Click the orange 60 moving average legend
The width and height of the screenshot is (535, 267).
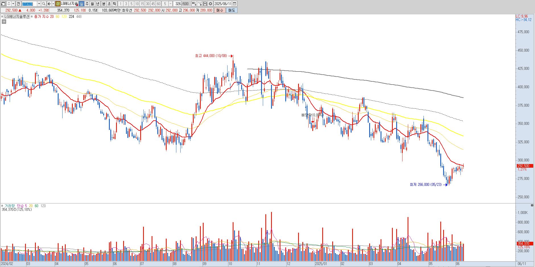pyautogui.click(x=57, y=16)
